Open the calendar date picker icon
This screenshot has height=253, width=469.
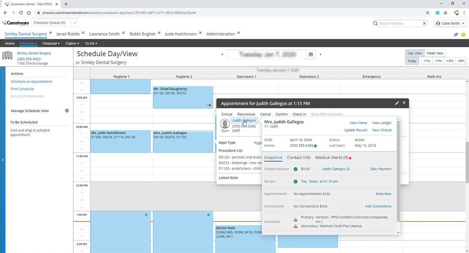tap(311, 54)
